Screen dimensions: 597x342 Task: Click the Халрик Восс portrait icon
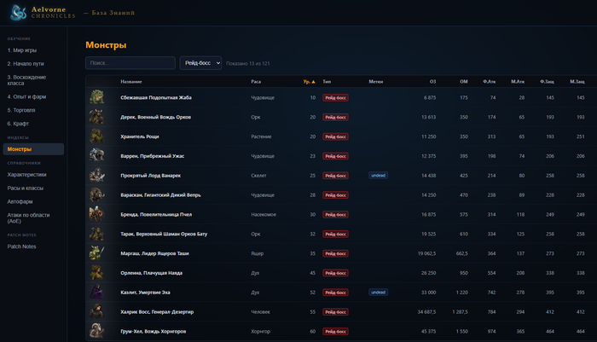(96, 311)
